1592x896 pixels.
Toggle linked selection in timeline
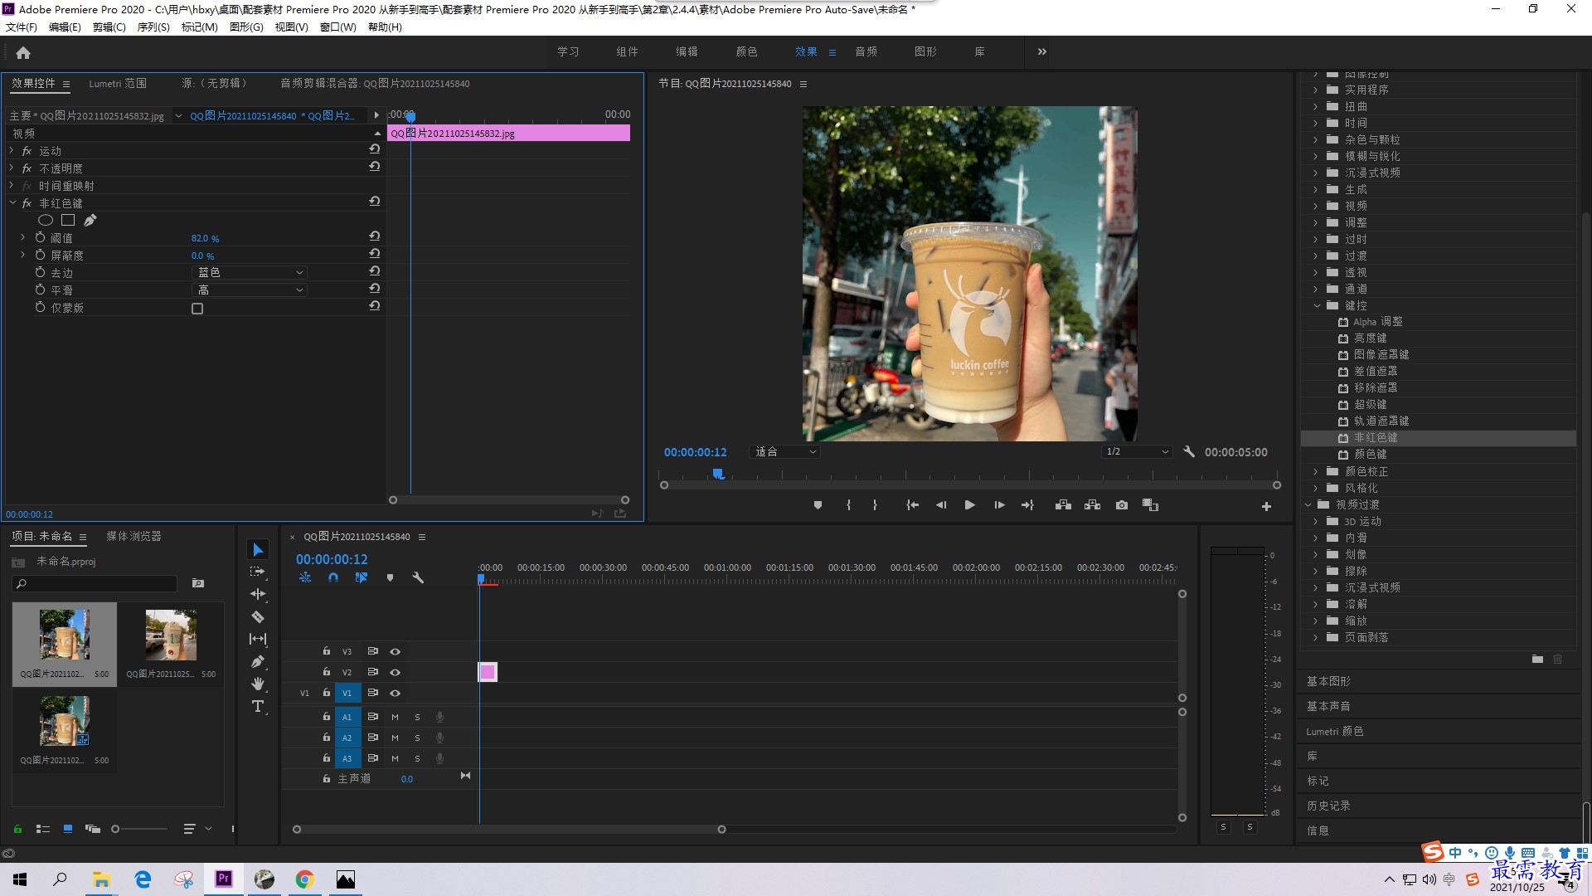click(362, 577)
